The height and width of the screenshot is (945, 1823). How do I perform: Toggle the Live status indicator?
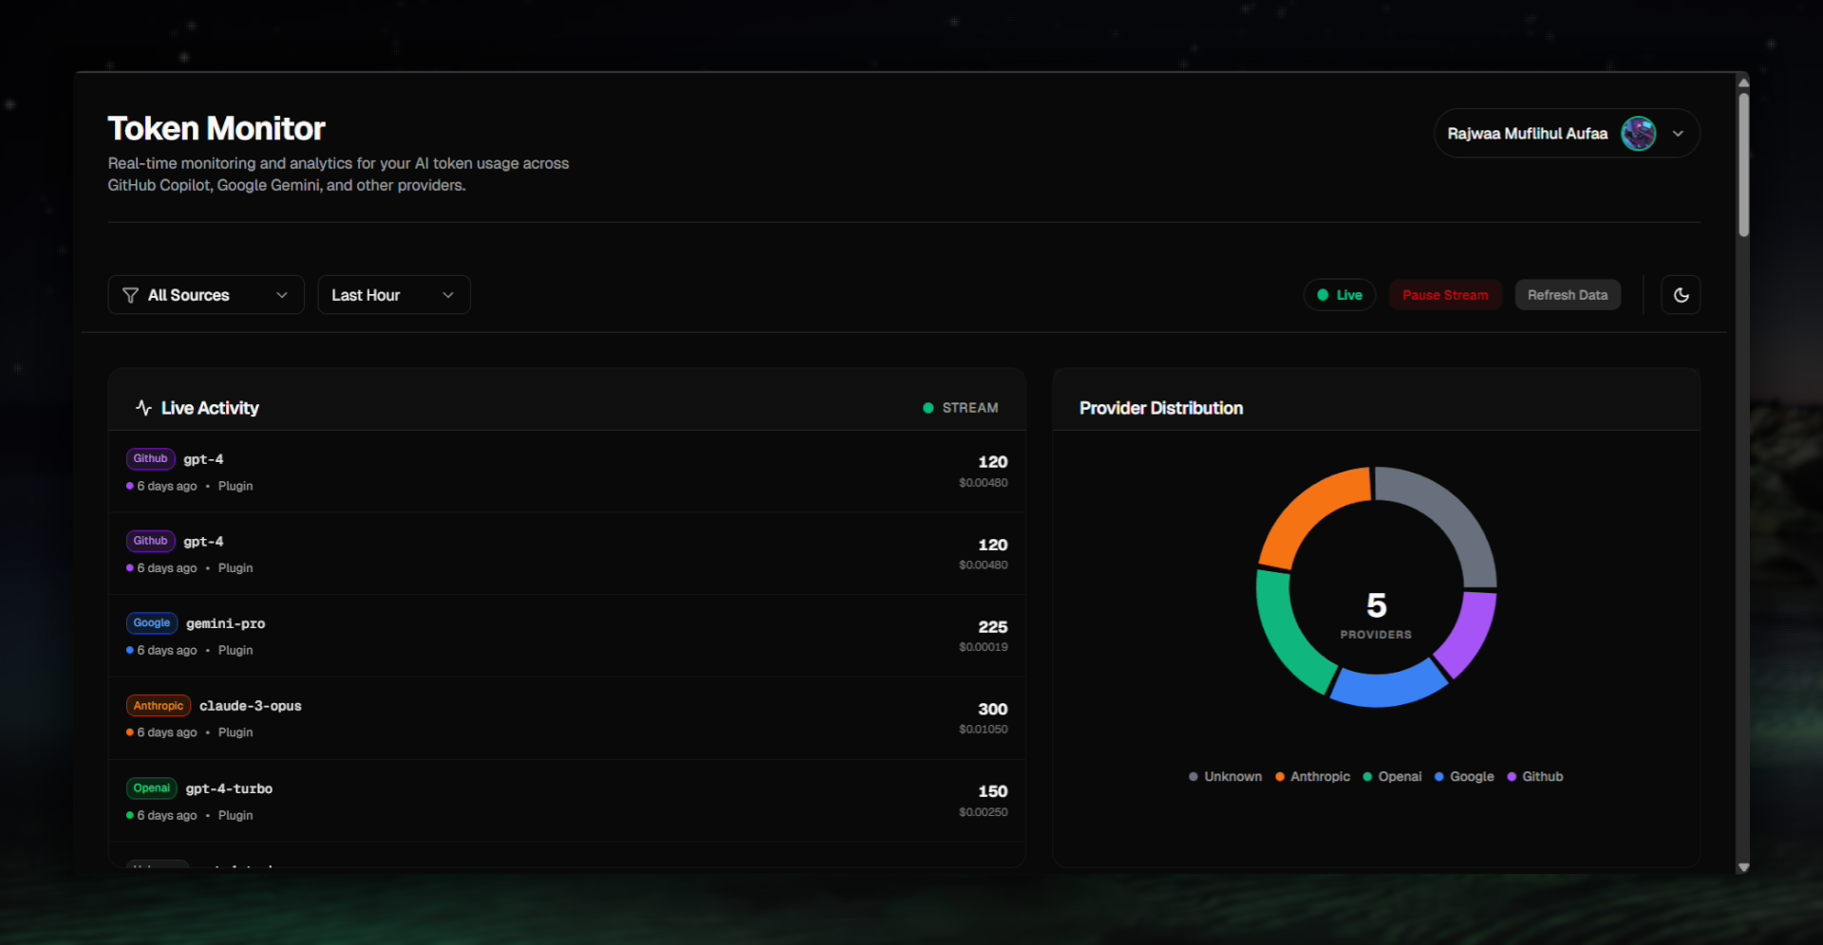click(x=1339, y=295)
